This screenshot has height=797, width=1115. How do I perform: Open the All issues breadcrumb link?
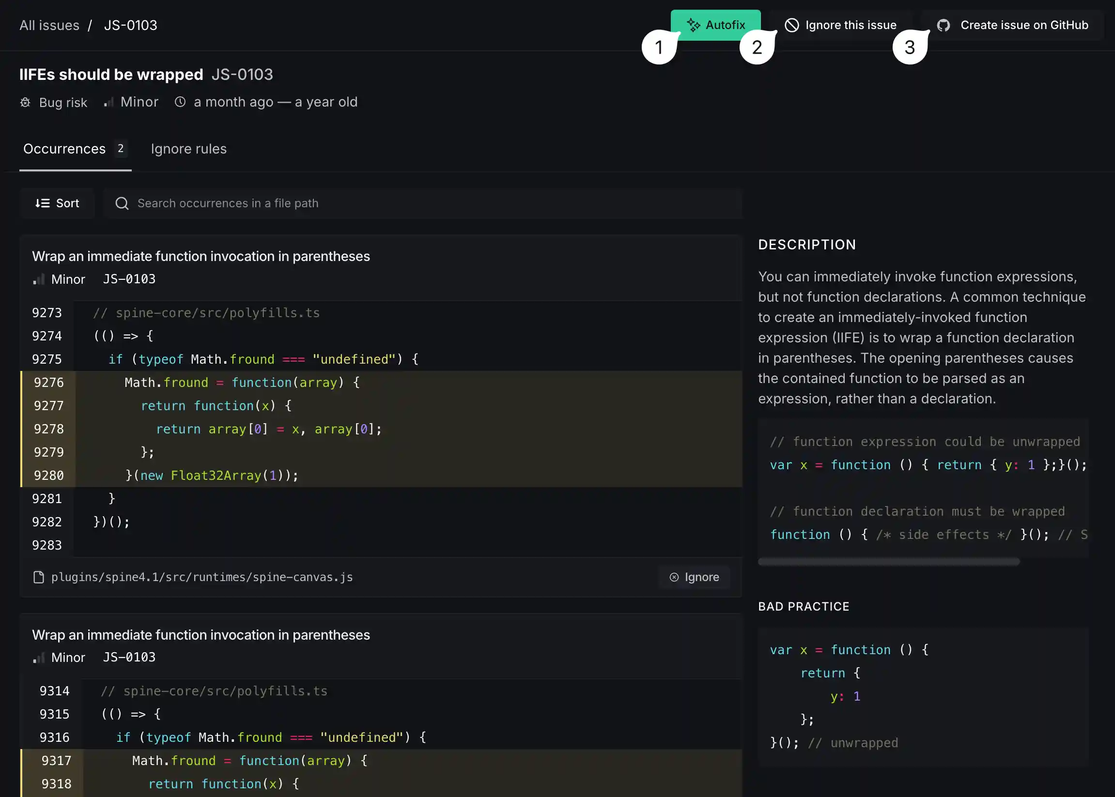pos(49,25)
